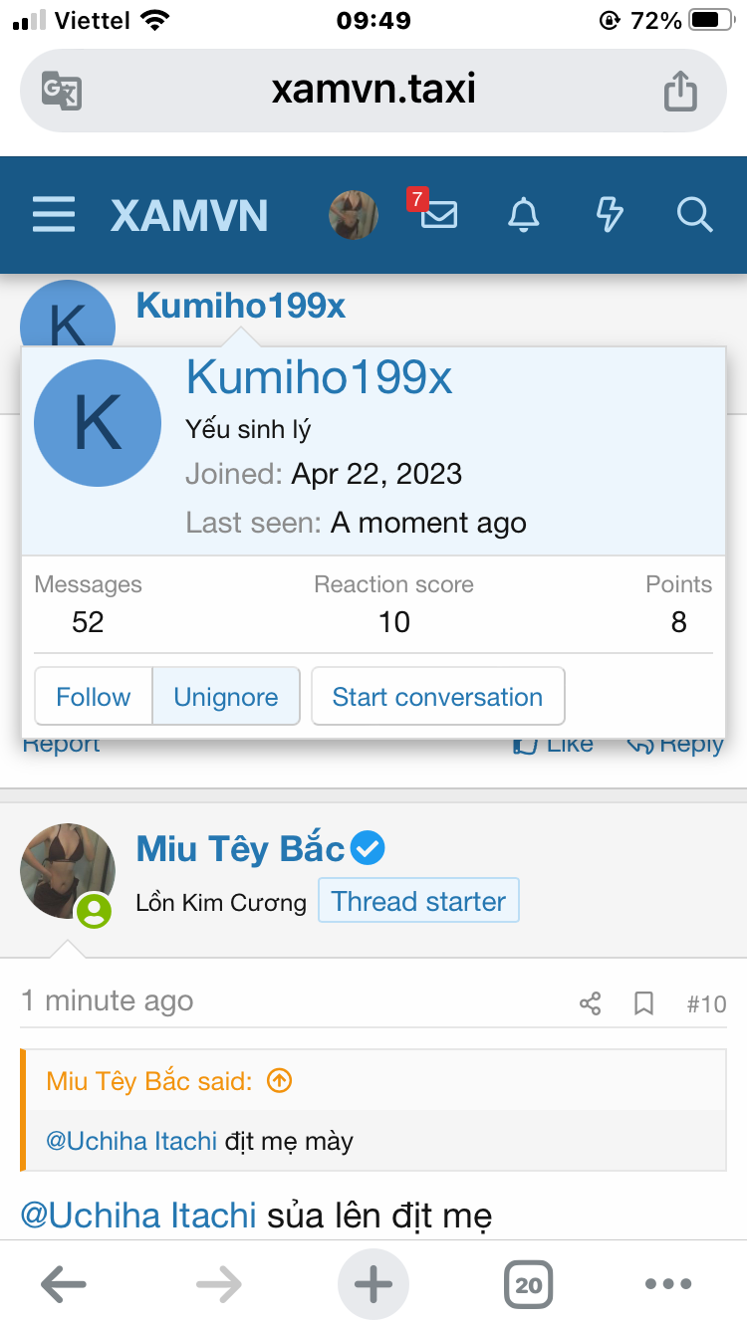Open the What's new lightning icon

click(x=609, y=215)
